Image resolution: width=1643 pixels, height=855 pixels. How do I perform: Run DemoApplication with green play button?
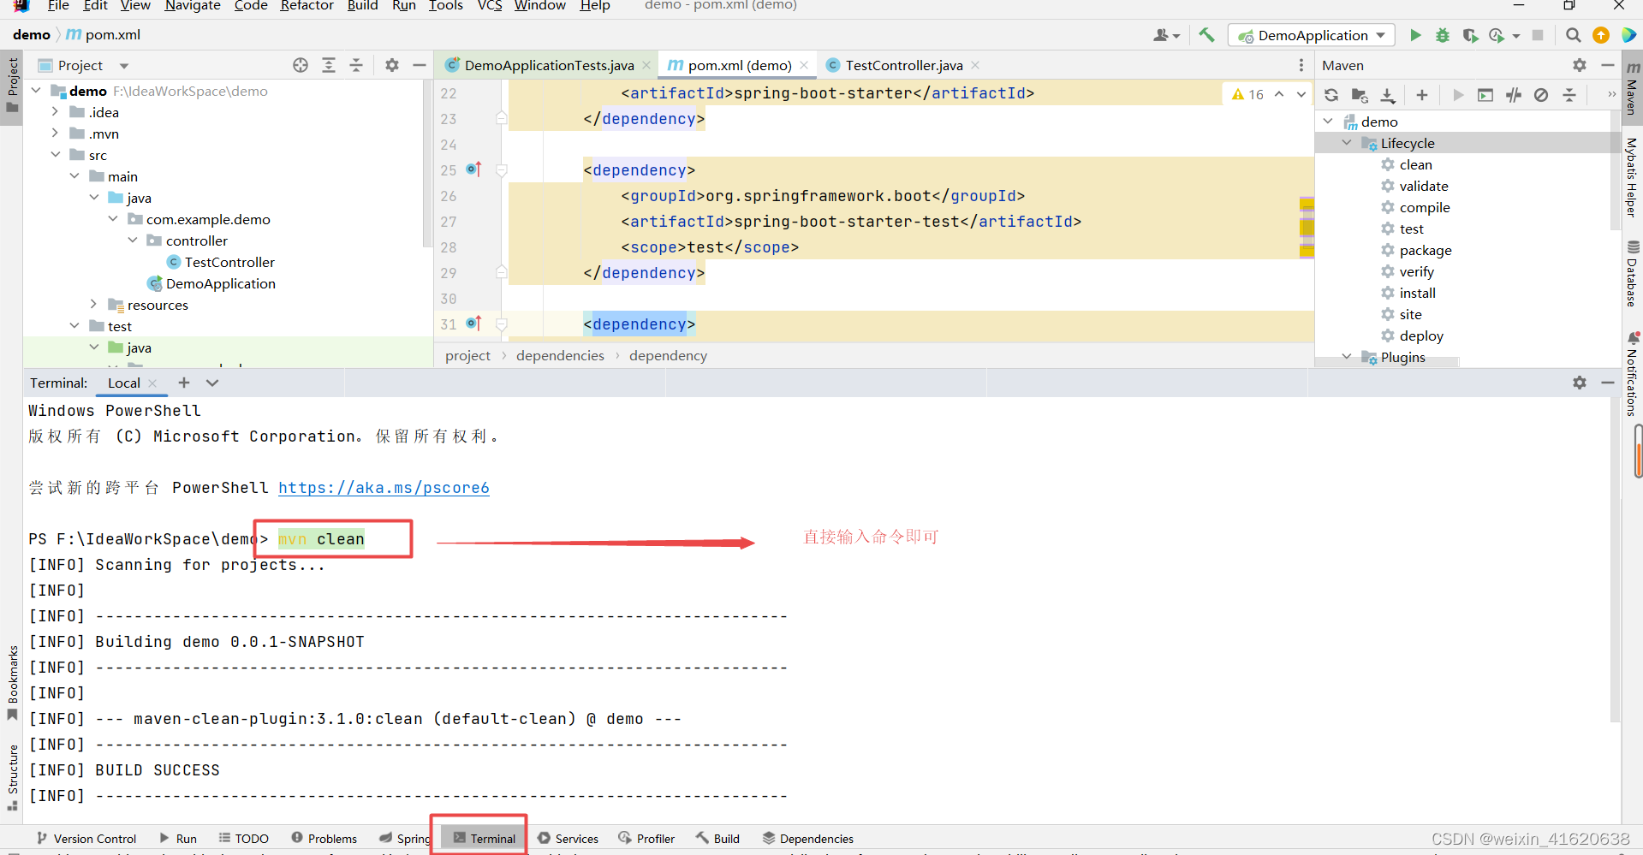coord(1415,35)
